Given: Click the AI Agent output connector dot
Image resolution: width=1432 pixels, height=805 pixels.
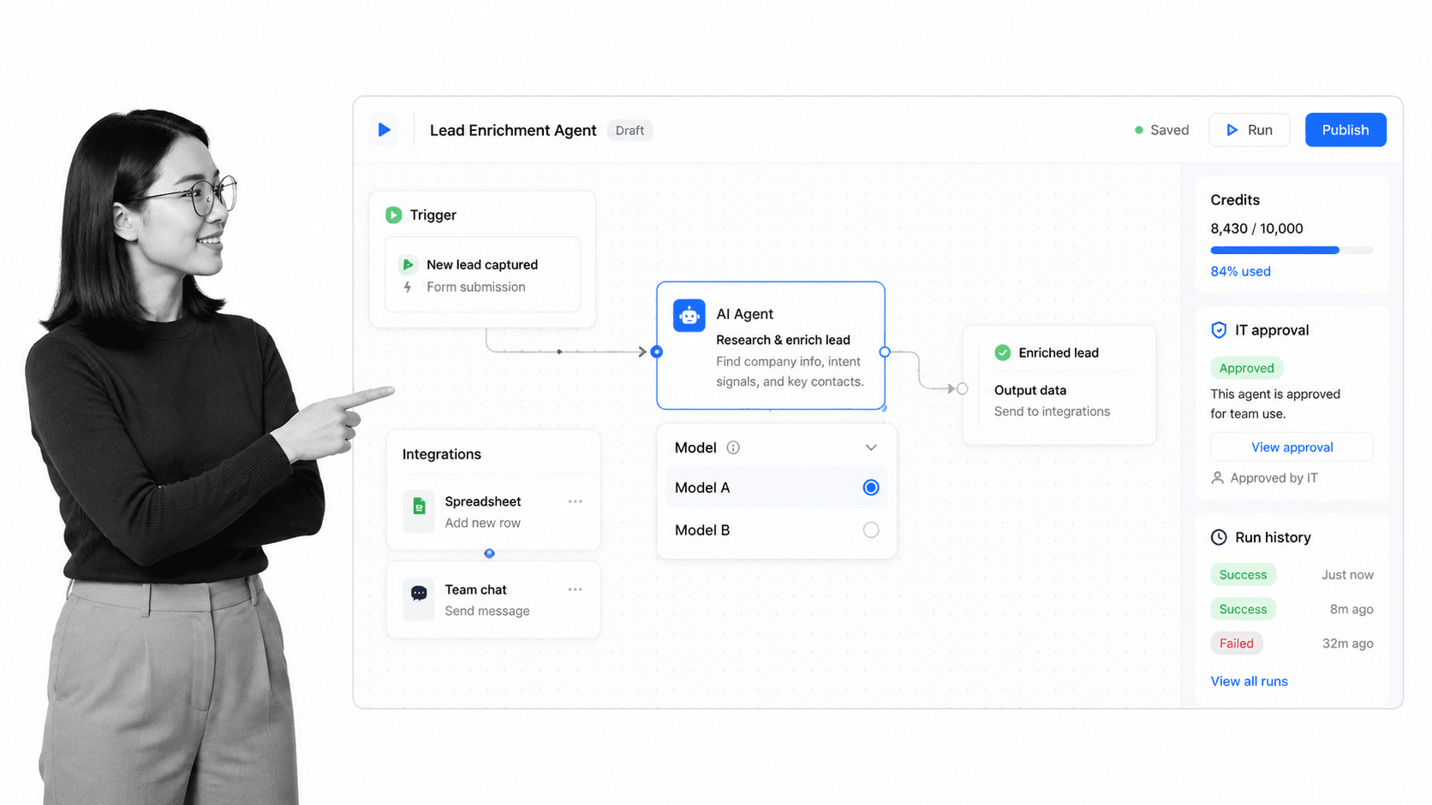Looking at the screenshot, I should [x=885, y=352].
